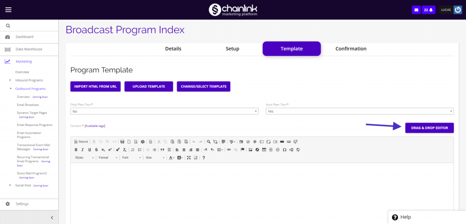Open Find with the magnifier toolbar icon
466x224 pixels.
(x=208, y=141)
